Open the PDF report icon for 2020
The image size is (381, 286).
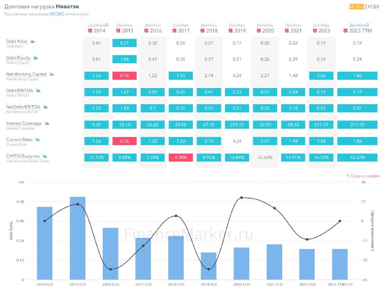tap(259, 30)
